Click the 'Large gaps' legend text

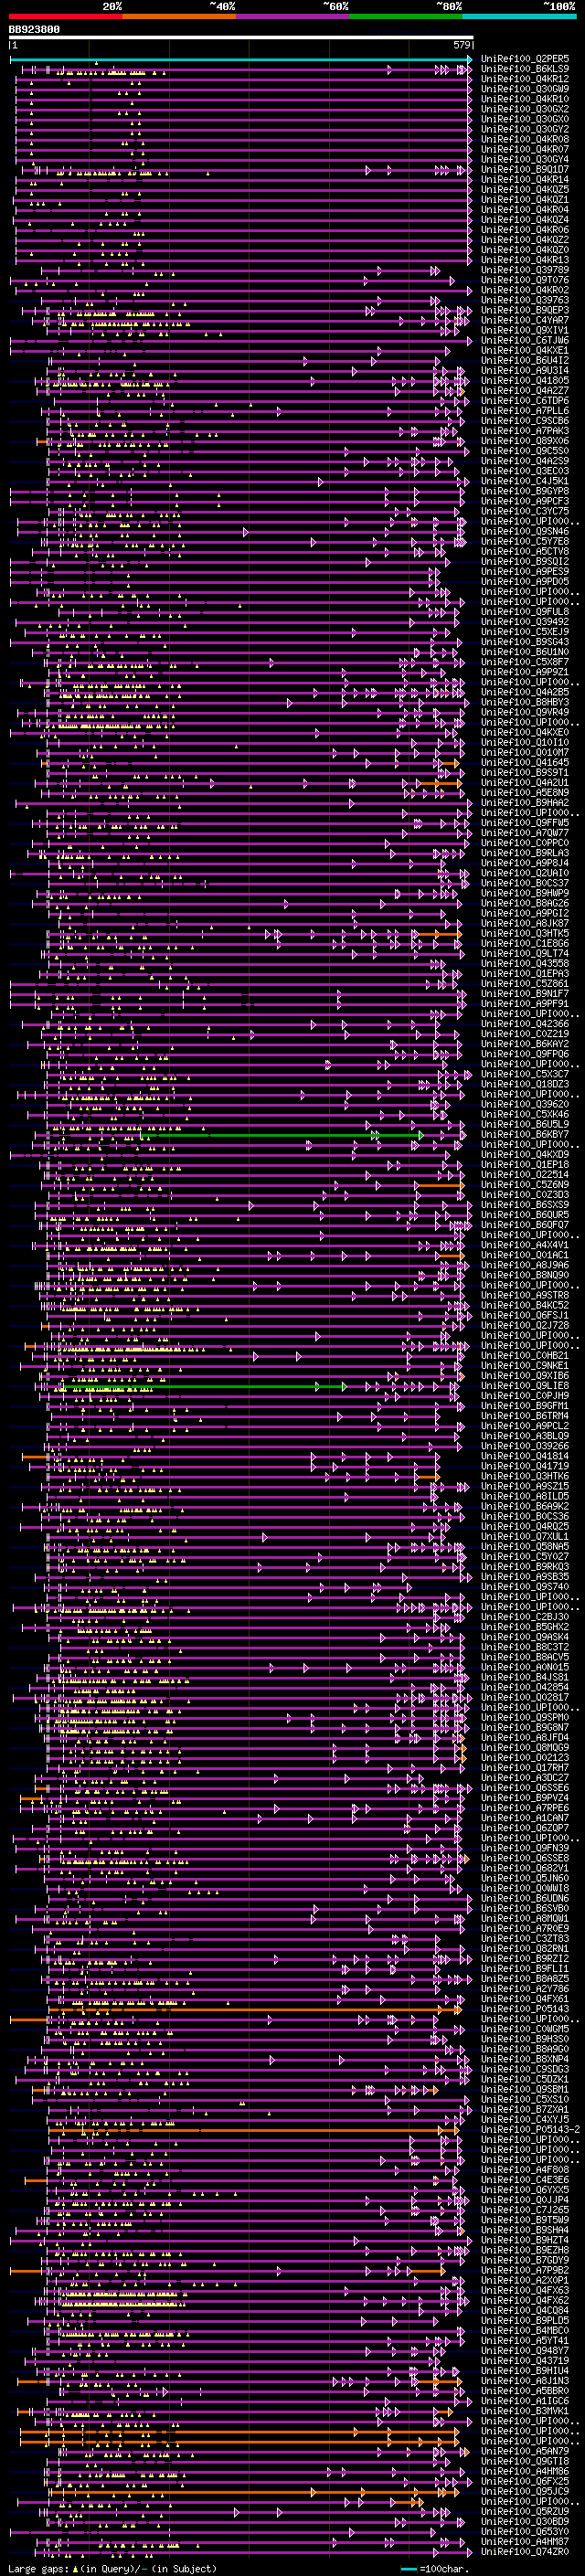[39, 2569]
